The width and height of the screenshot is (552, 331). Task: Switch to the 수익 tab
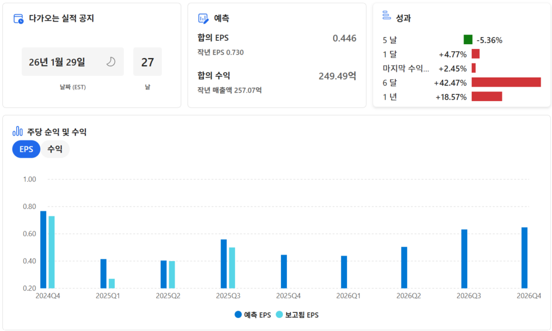(54, 149)
